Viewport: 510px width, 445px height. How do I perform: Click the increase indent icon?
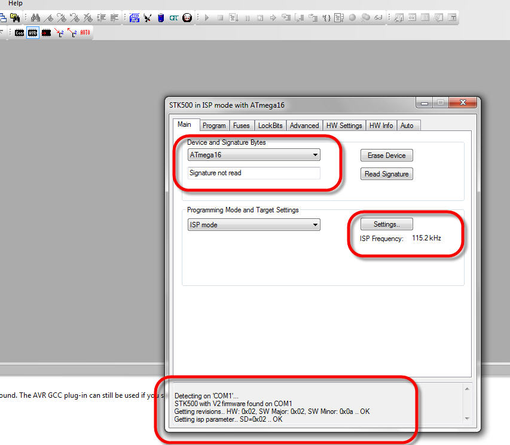click(101, 17)
